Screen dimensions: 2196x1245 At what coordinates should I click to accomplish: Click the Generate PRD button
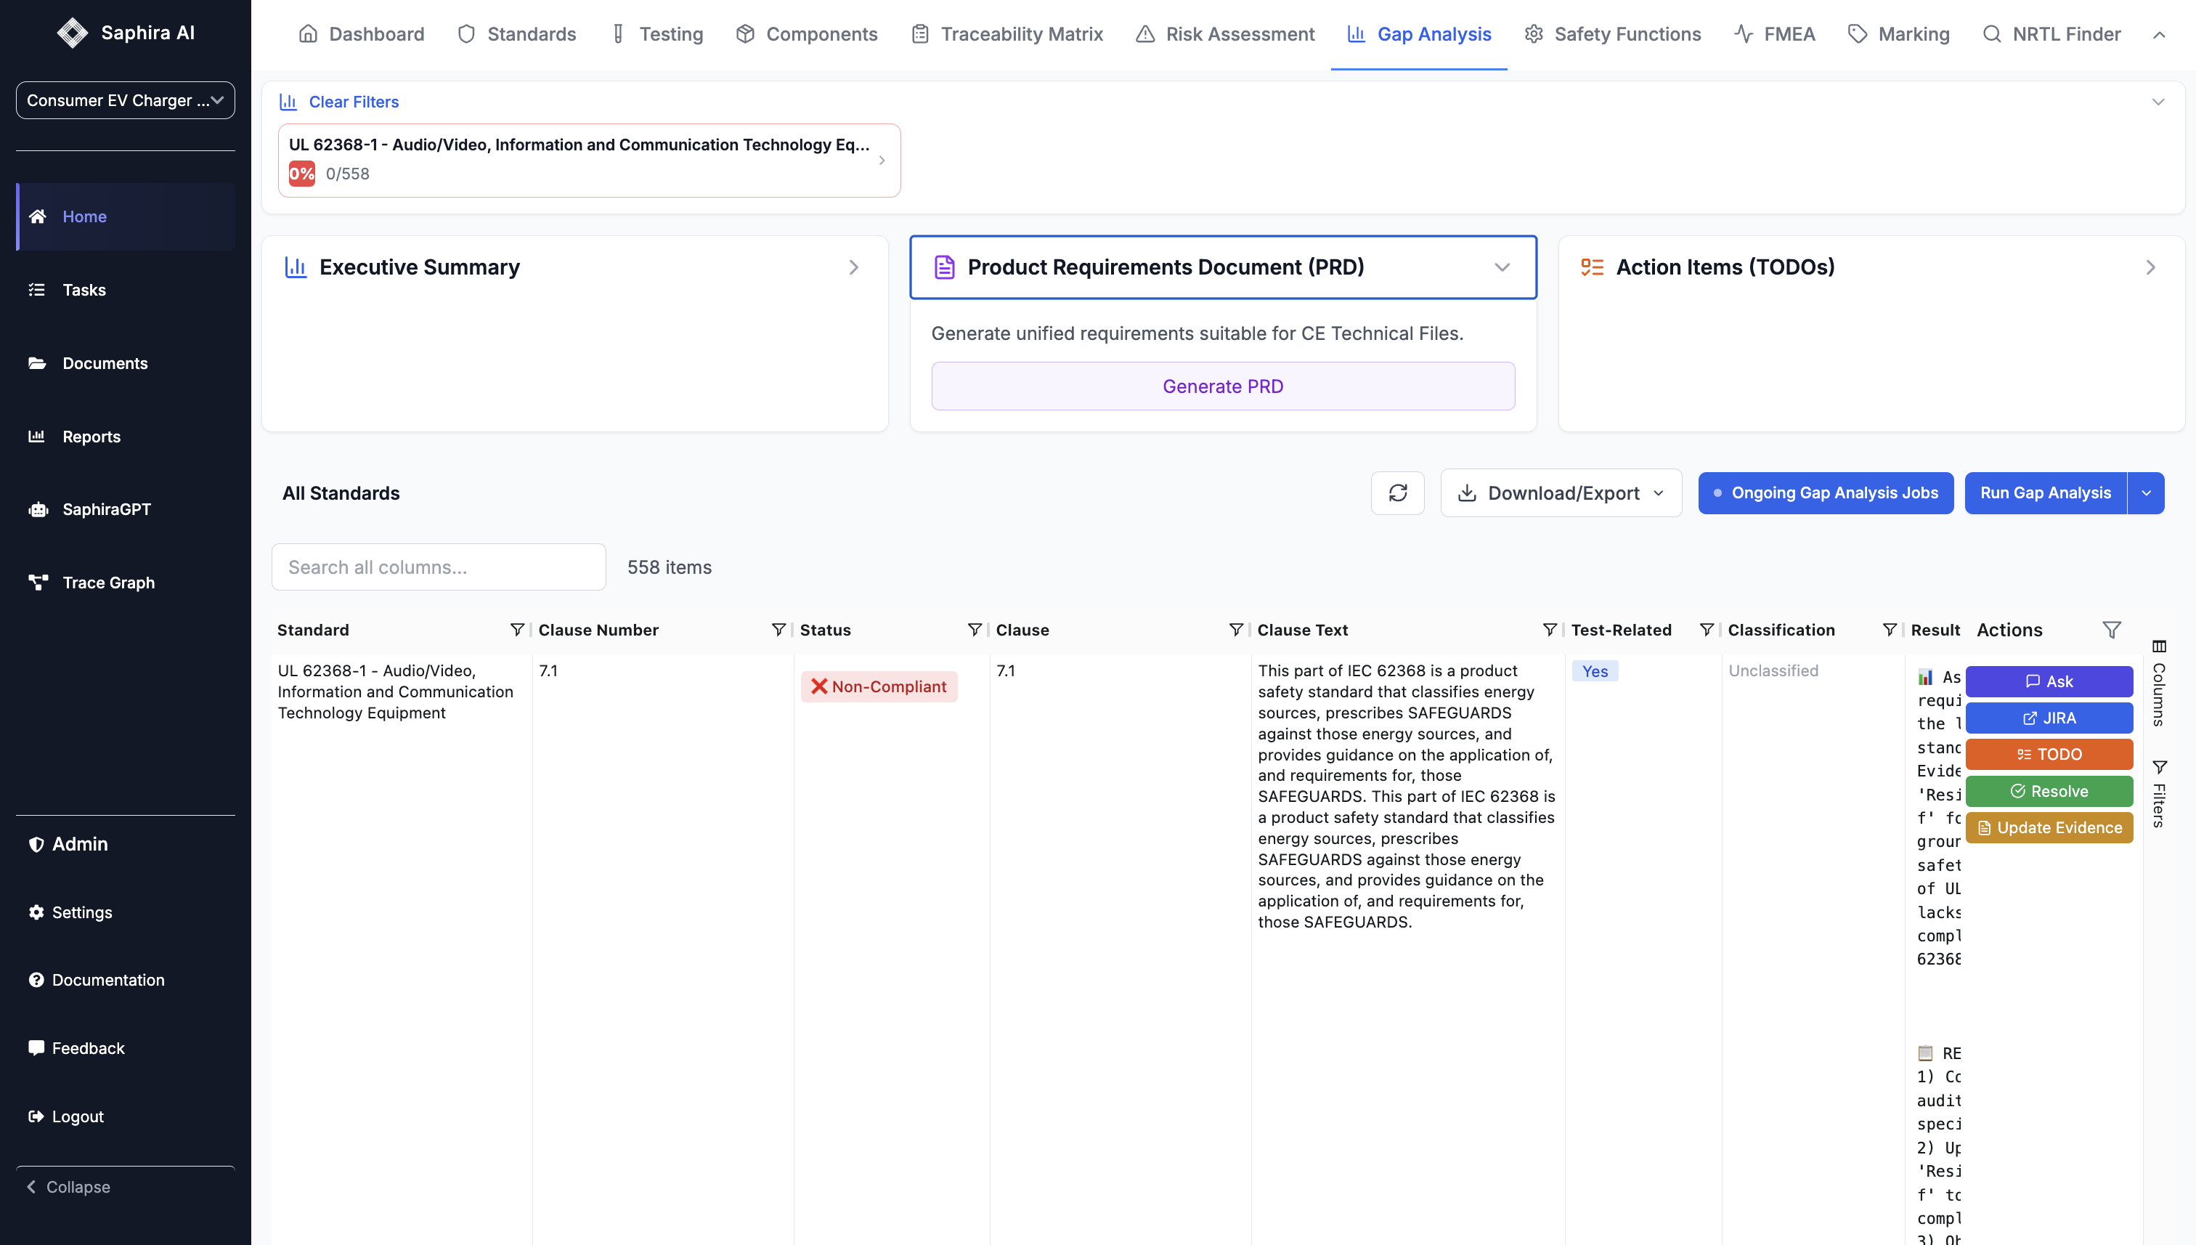click(x=1222, y=386)
